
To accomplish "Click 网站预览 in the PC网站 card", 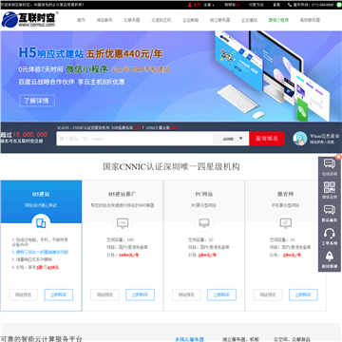I will coord(186,294).
